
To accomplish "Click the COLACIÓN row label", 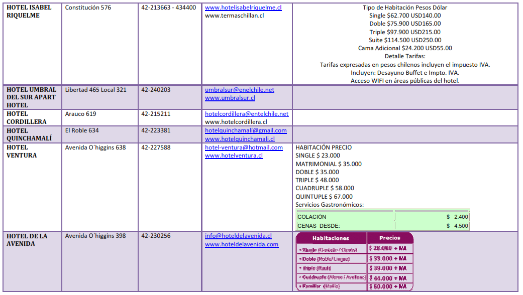I will tap(311, 217).
